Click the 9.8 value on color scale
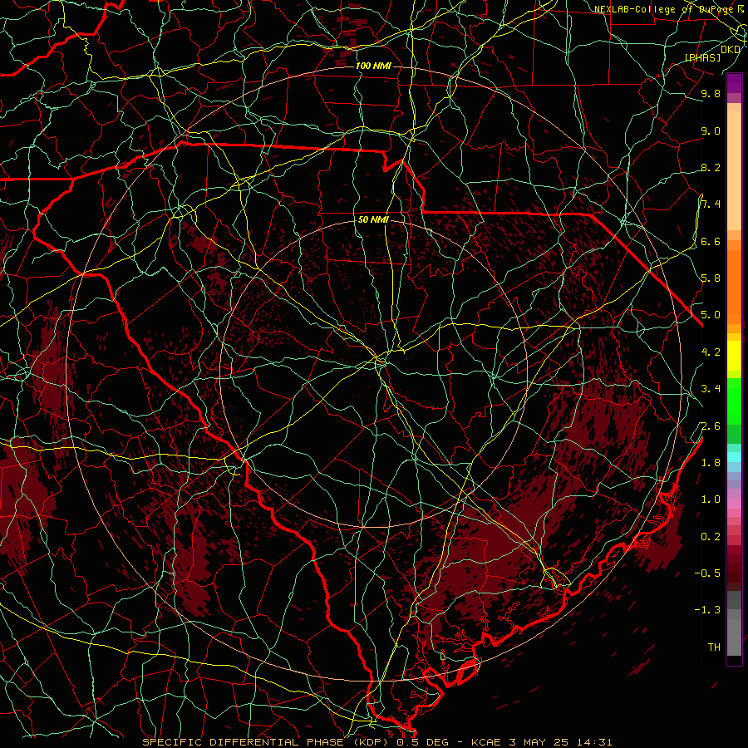Viewport: 748px width, 748px height. (711, 93)
